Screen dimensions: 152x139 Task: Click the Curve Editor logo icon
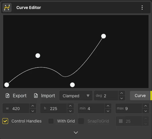[7, 8]
